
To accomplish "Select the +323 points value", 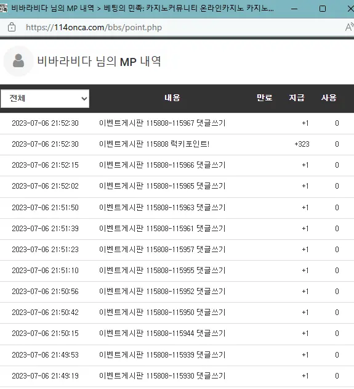I will (x=302, y=144).
